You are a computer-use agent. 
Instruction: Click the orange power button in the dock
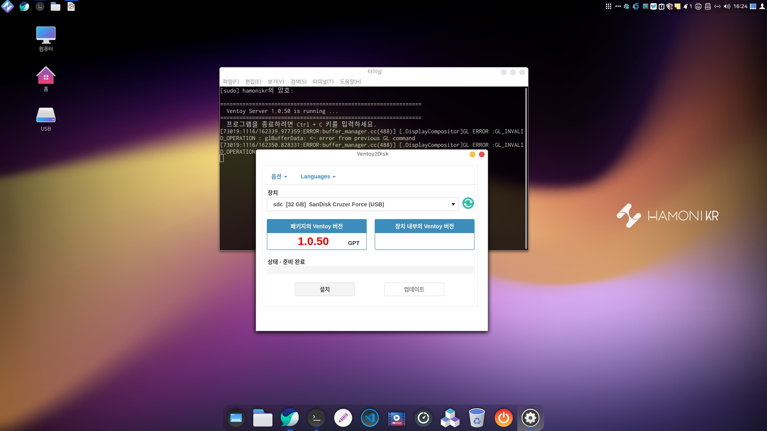point(503,418)
